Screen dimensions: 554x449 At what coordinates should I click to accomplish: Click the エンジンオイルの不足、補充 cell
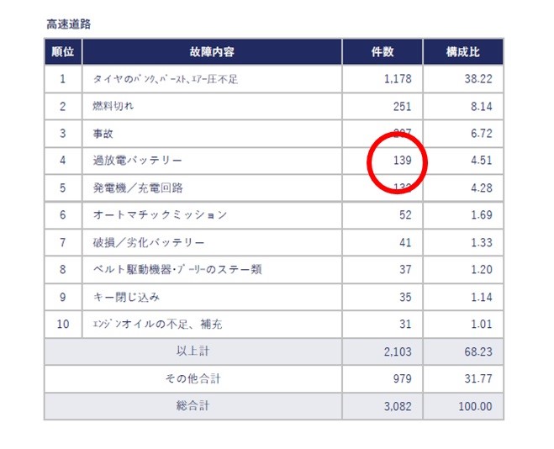(157, 324)
